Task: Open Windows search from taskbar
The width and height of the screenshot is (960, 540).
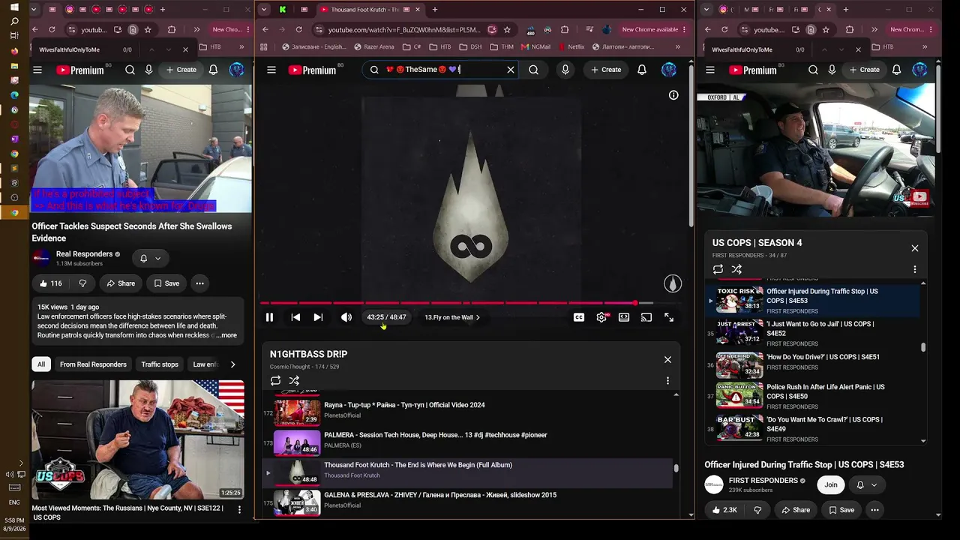Action: (x=14, y=22)
